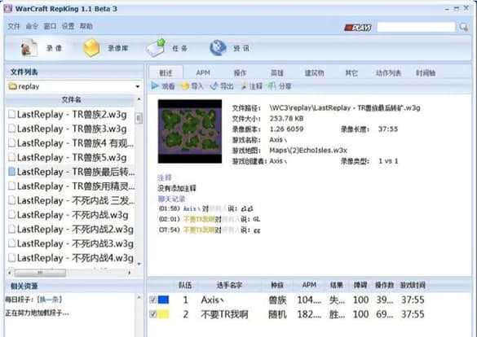Click the 注释 (annotate) toolbar icon
Image resolution: width=477 pixels, height=337 pixels.
244,86
